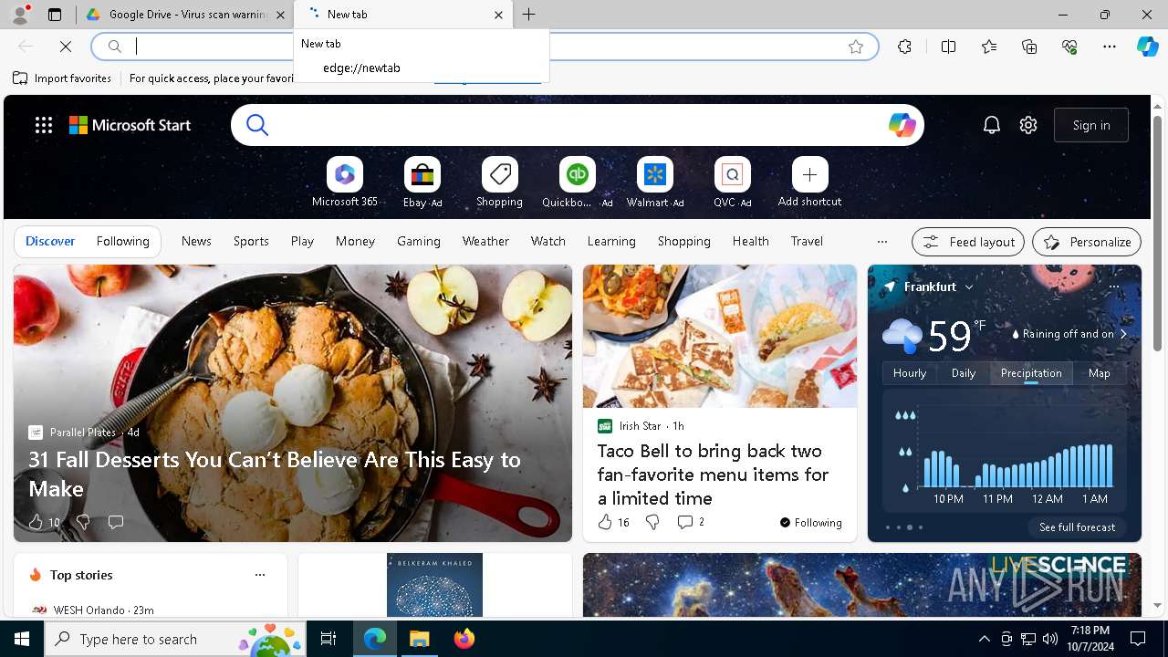Dislike the Taco Bell article
This screenshot has width=1168, height=657.
(652, 522)
